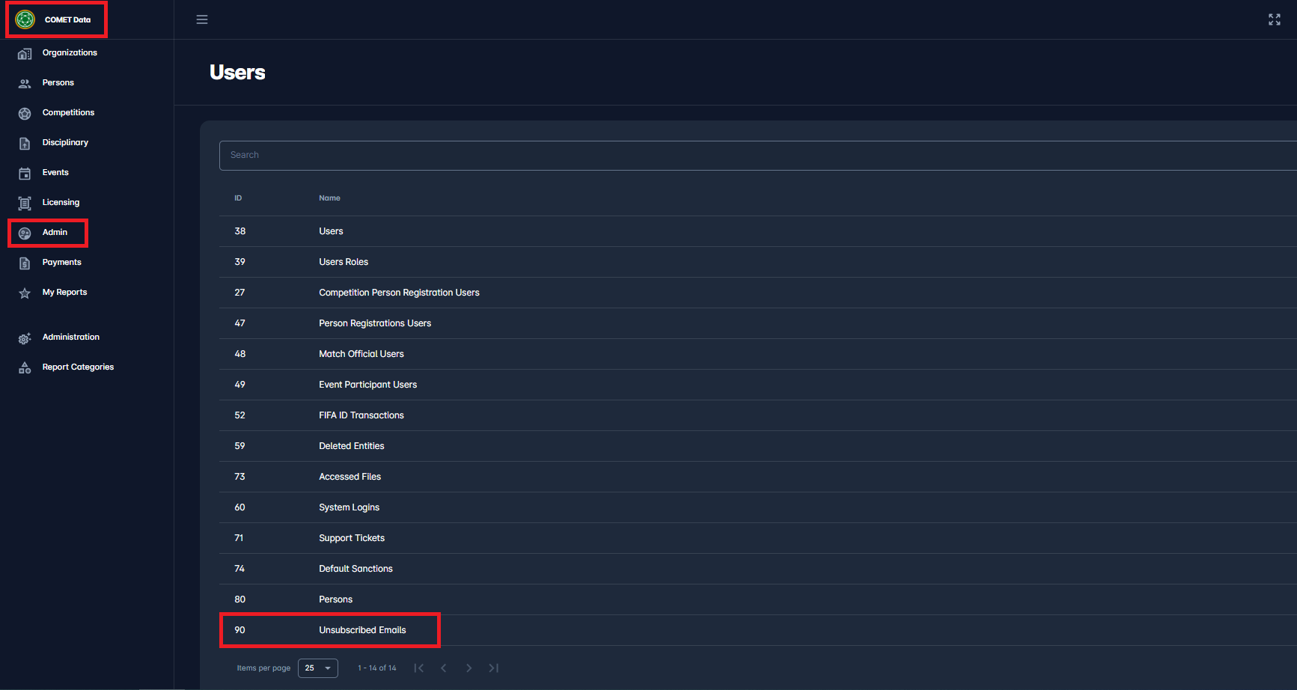1297x690 pixels.
Task: Go to the next page of results
Action: click(x=469, y=668)
